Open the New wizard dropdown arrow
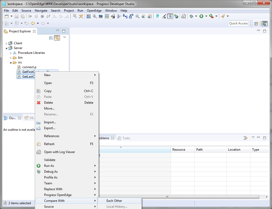This screenshot has width=272, height=209. pyautogui.click(x=11, y=16)
